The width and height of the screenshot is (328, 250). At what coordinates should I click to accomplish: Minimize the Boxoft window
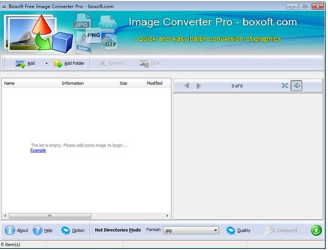(292, 7)
